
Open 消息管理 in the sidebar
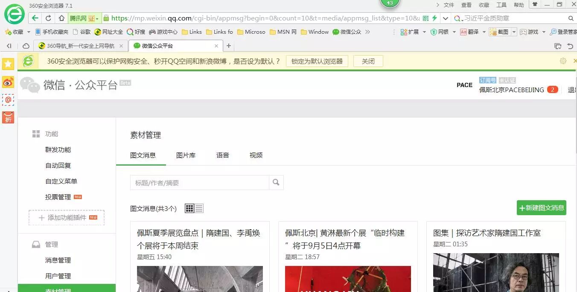(58, 260)
